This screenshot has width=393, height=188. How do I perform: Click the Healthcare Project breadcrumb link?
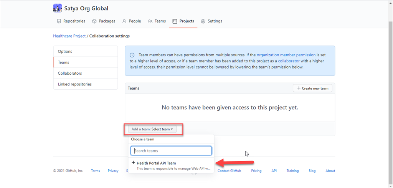click(69, 36)
